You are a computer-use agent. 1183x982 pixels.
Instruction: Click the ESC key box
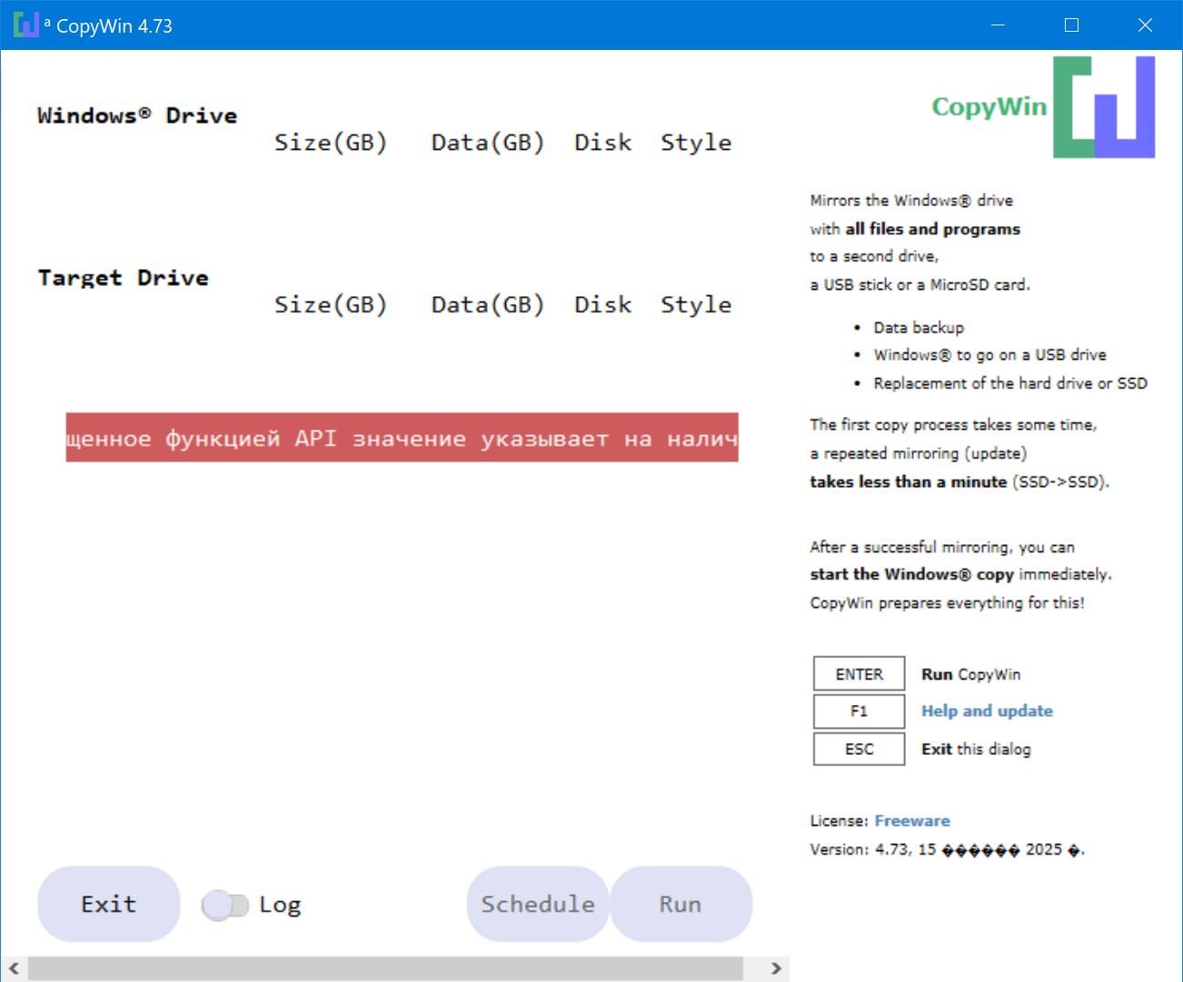pyautogui.click(x=859, y=749)
